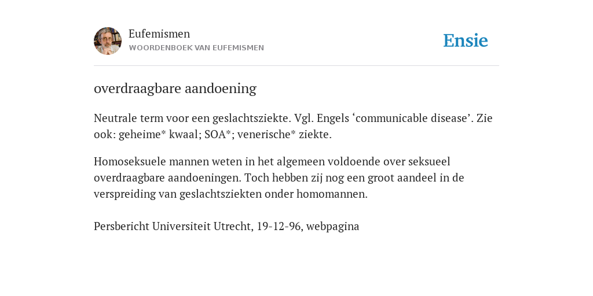
Task: Click the word homomannen
Action: click(x=332, y=194)
